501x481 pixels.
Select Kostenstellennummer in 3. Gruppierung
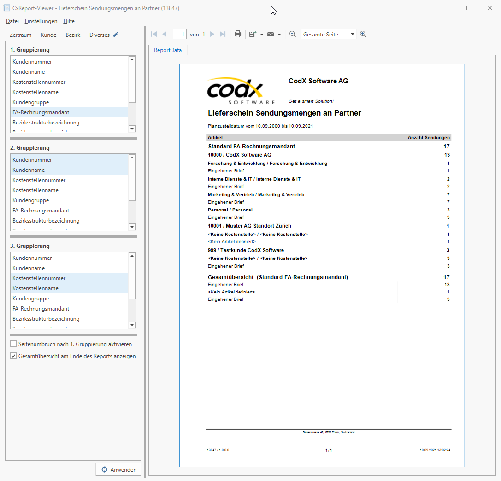coord(69,278)
